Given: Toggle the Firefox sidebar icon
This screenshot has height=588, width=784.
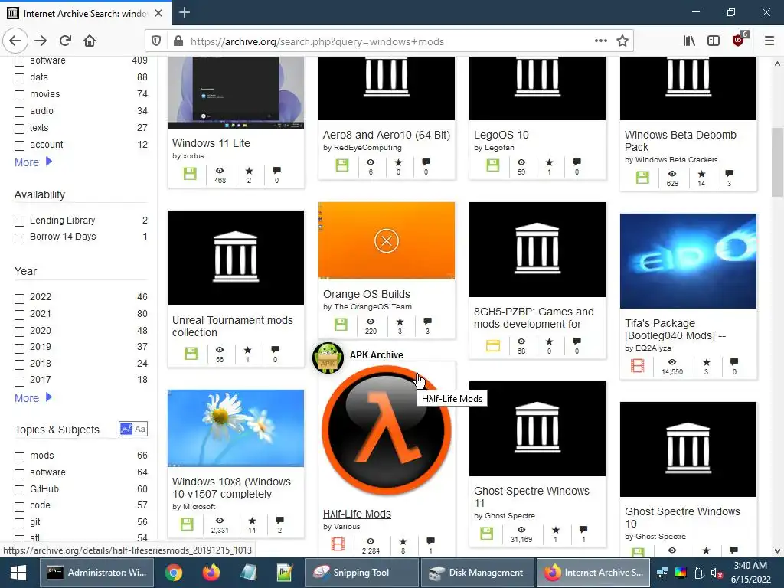Looking at the screenshot, I should tap(714, 41).
